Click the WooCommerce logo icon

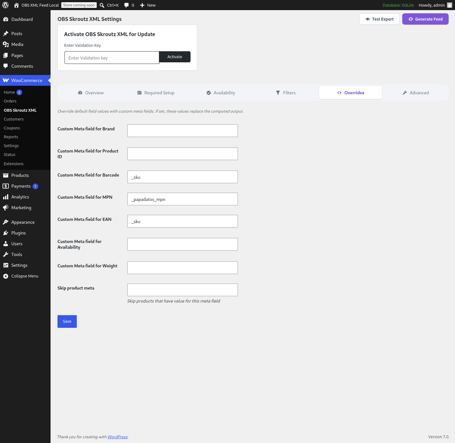click(6, 80)
